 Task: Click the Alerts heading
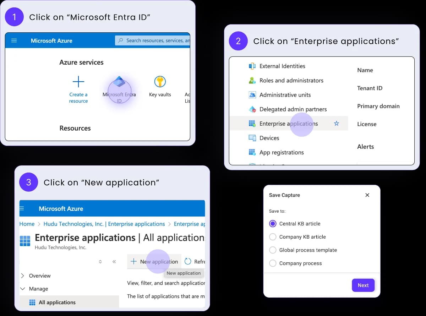[x=365, y=147]
